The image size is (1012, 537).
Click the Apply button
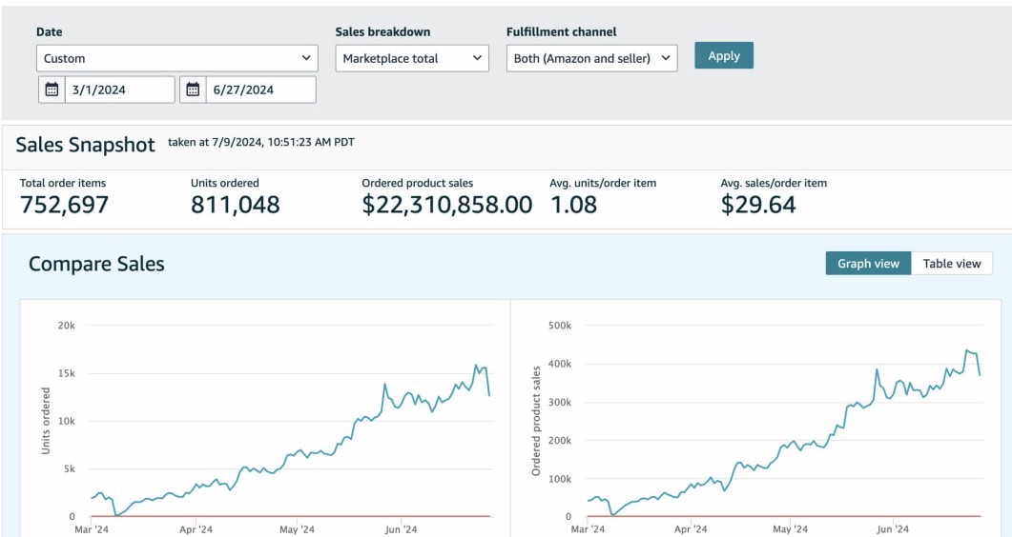[x=723, y=55]
